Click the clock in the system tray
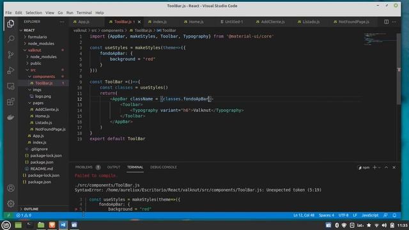409x230 pixels. tap(403, 226)
